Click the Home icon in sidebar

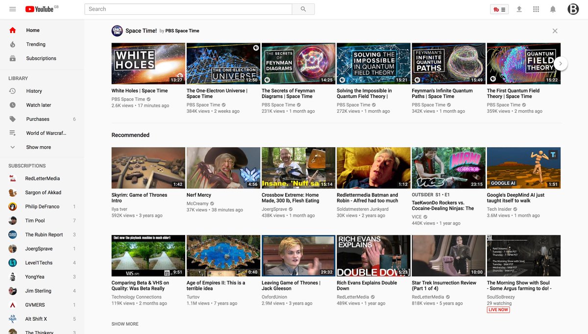tap(13, 30)
